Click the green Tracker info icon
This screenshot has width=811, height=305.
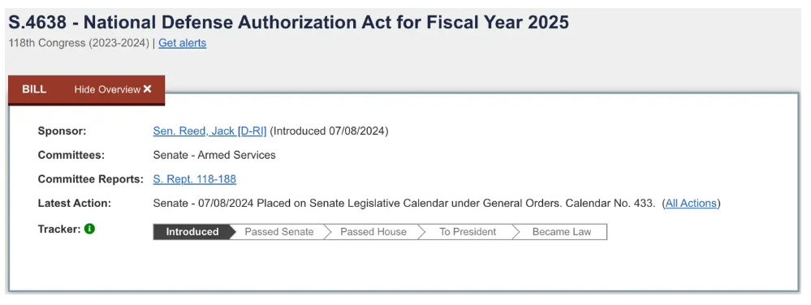(89, 229)
